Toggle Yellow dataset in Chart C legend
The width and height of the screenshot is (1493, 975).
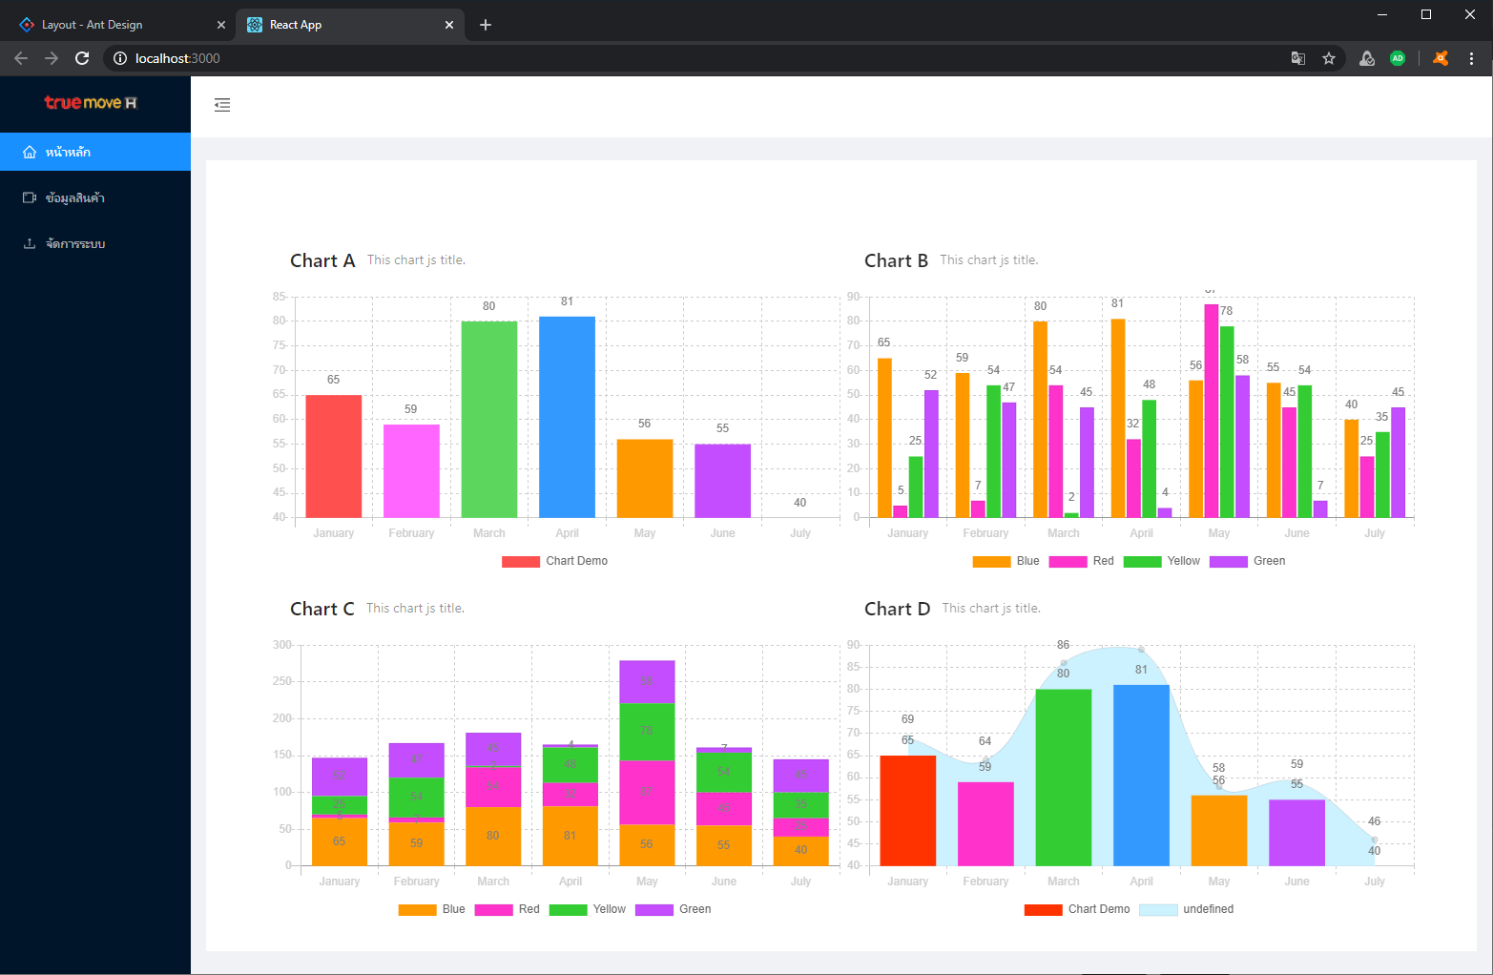coord(588,909)
